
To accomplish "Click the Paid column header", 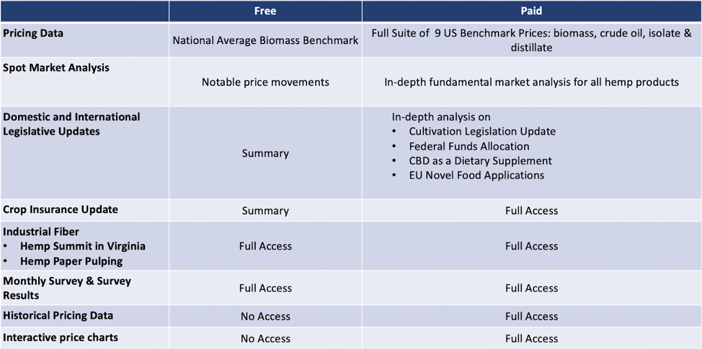I will pos(531,12).
